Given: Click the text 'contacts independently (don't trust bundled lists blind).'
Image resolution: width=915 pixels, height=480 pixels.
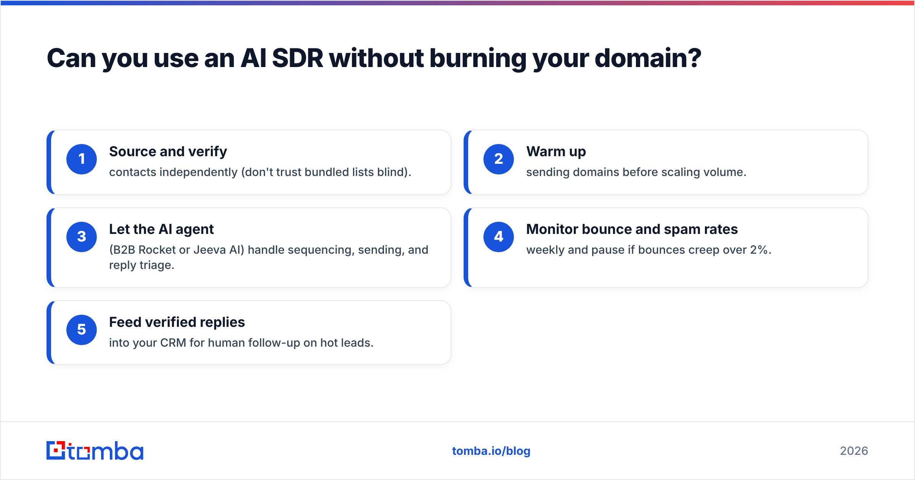Looking at the screenshot, I should click(x=260, y=172).
